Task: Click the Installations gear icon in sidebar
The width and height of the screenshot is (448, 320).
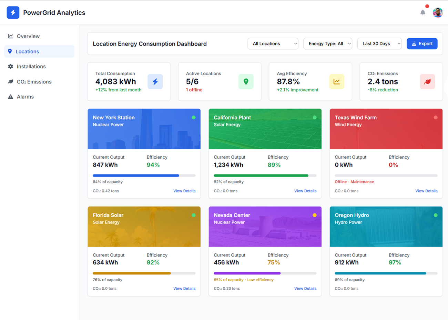Action: [11, 67]
